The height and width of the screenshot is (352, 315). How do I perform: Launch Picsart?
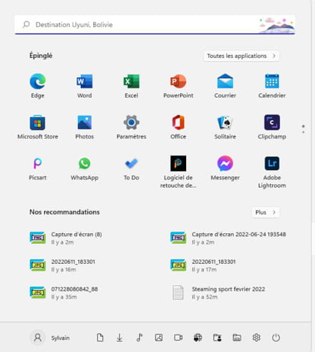(x=38, y=168)
